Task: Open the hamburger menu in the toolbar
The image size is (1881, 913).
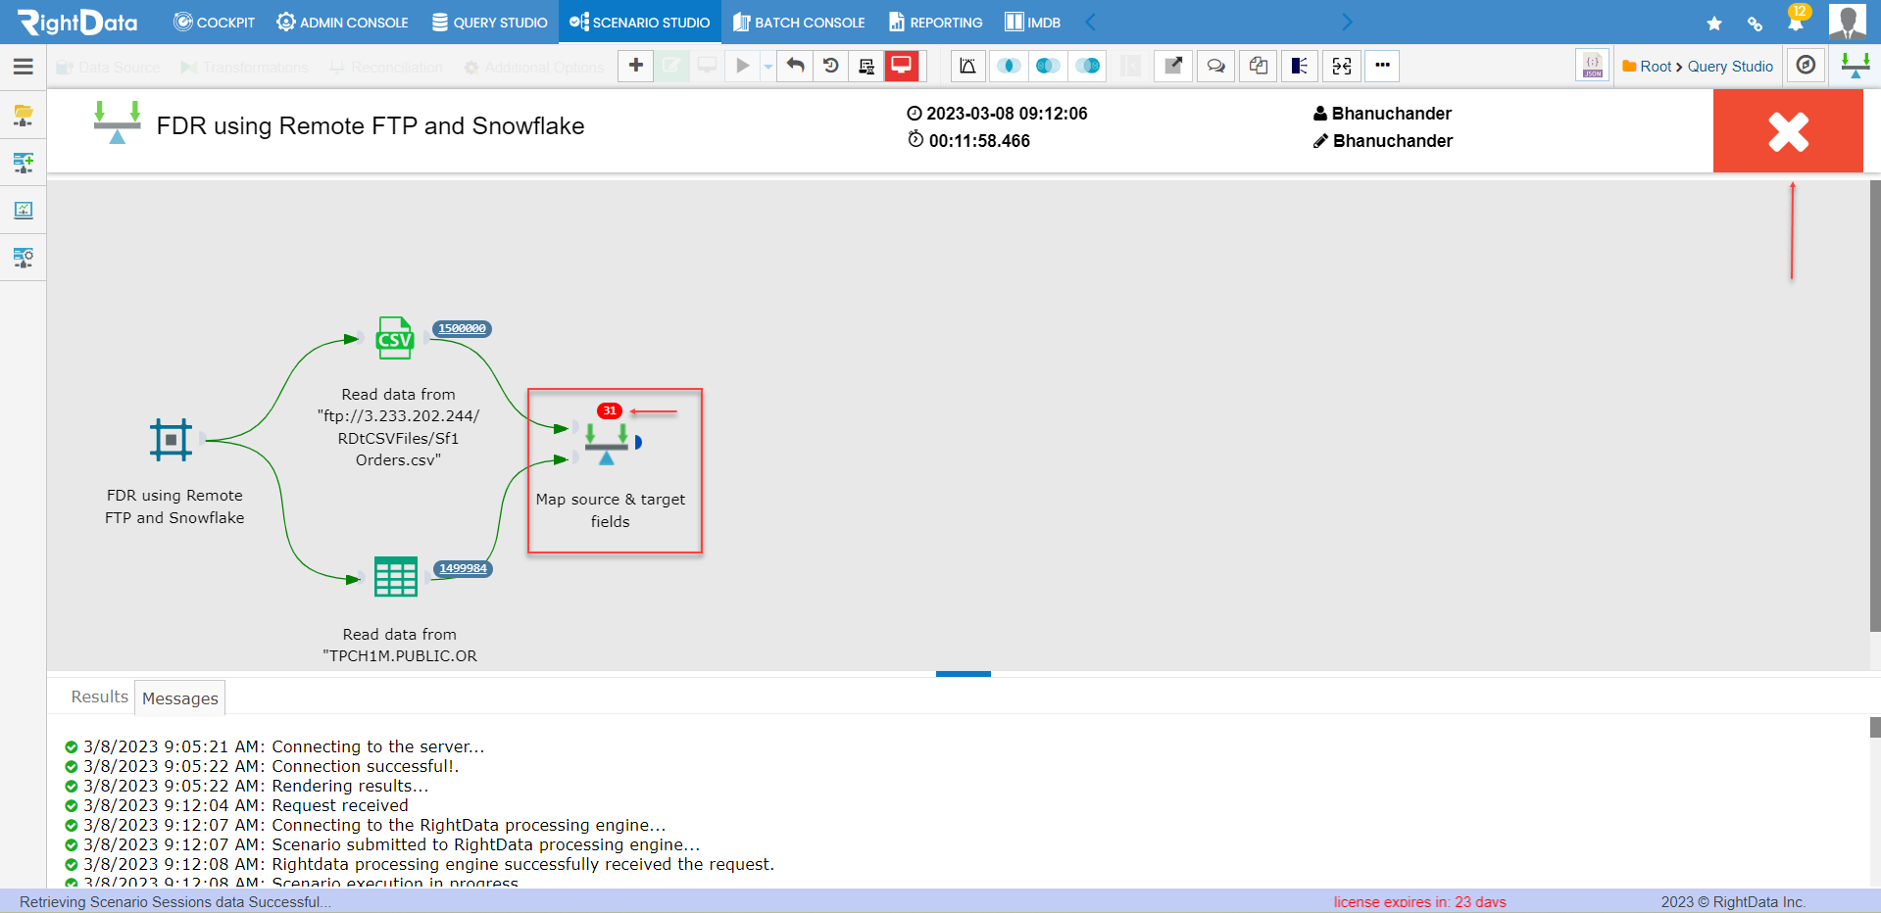Action: coord(24,67)
